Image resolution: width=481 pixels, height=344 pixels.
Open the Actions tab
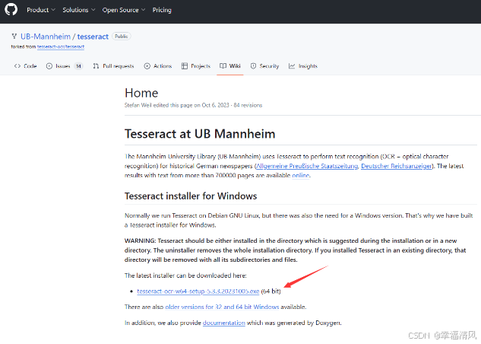click(158, 65)
